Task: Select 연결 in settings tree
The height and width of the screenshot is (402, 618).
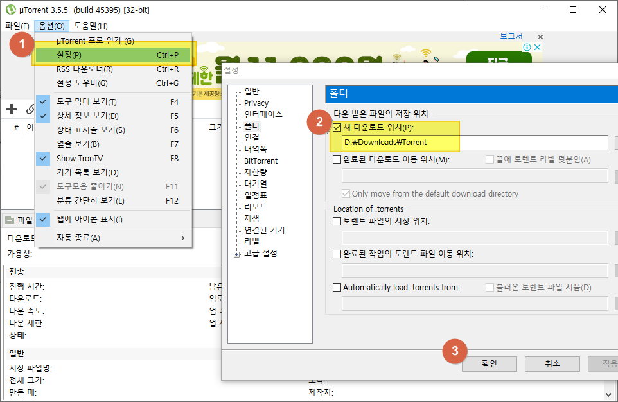Action: (x=252, y=137)
